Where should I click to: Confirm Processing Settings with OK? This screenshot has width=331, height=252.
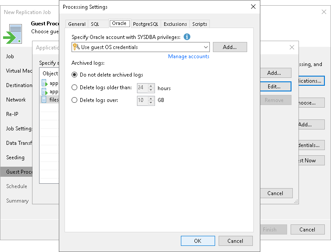198,241
